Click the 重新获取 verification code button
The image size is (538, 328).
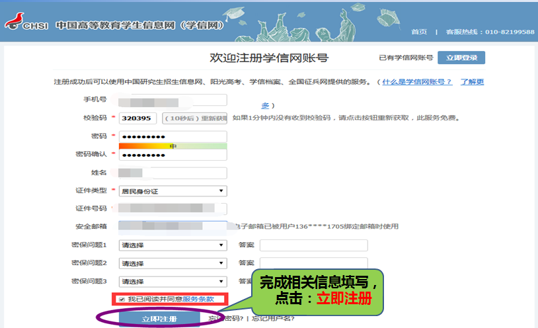pyautogui.click(x=194, y=118)
